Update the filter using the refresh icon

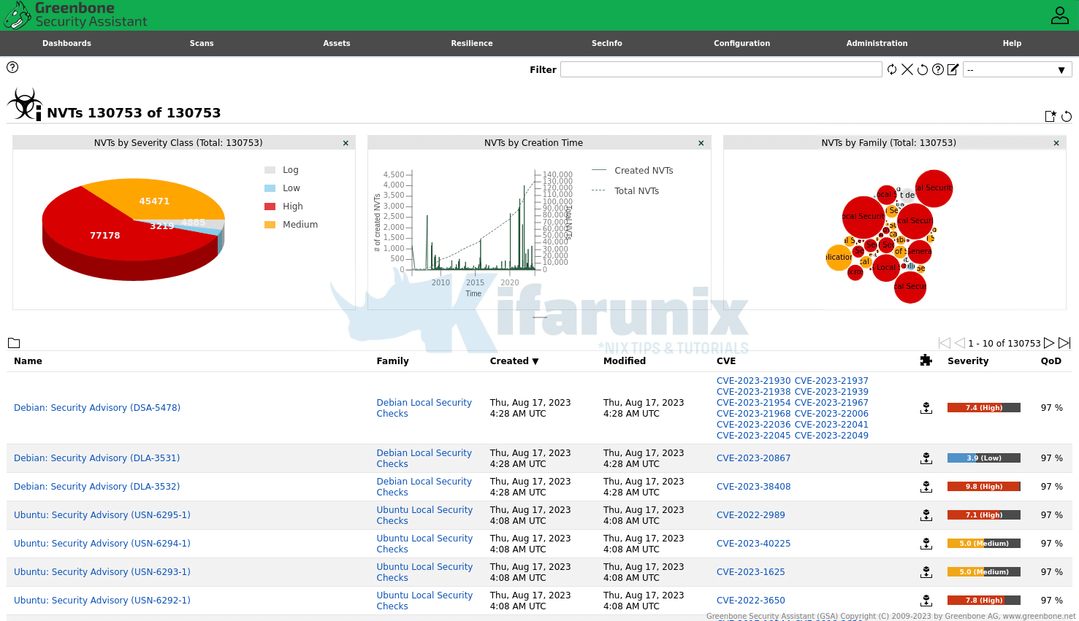(892, 69)
